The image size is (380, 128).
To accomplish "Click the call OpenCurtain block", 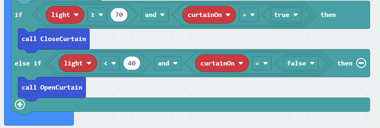I will [52, 88].
